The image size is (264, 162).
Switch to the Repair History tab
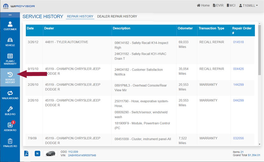click(80, 16)
